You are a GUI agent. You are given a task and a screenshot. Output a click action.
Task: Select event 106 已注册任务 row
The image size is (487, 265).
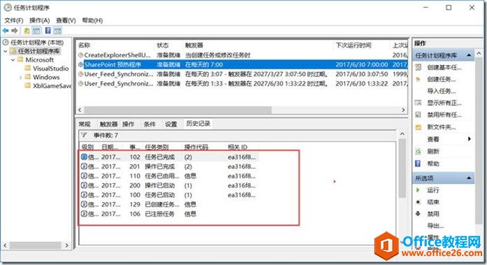[x=169, y=214]
